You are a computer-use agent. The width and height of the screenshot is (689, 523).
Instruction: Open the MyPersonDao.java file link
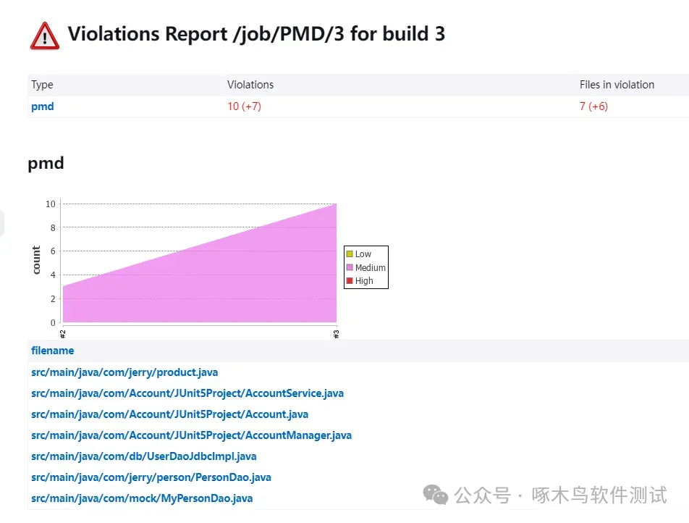(142, 498)
